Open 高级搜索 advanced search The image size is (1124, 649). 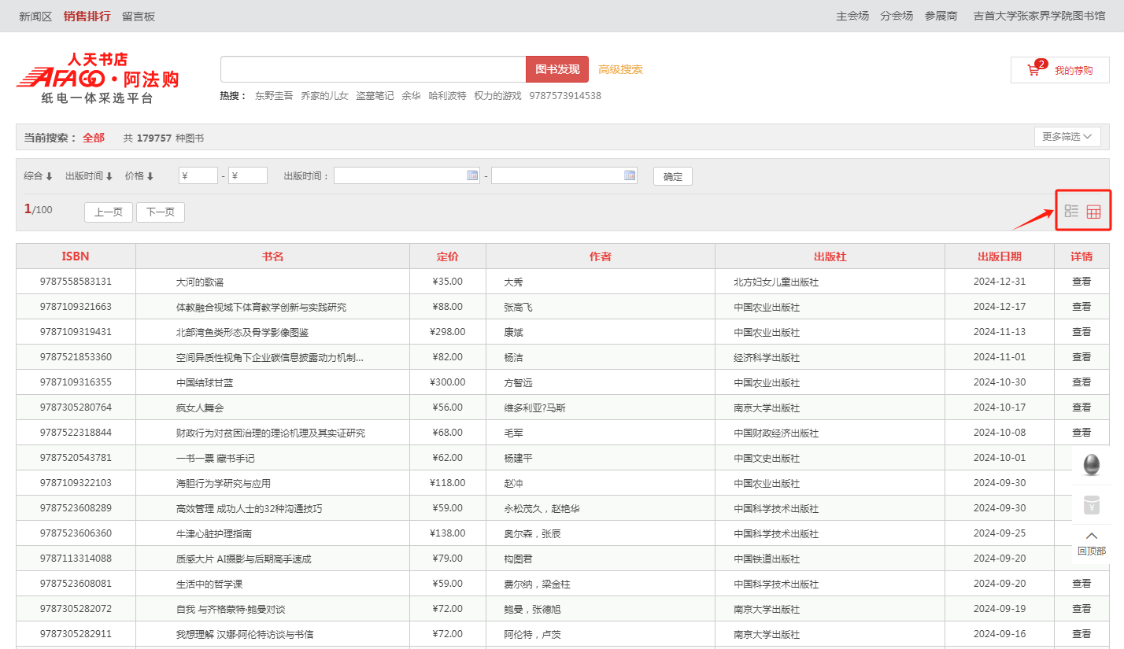(620, 69)
